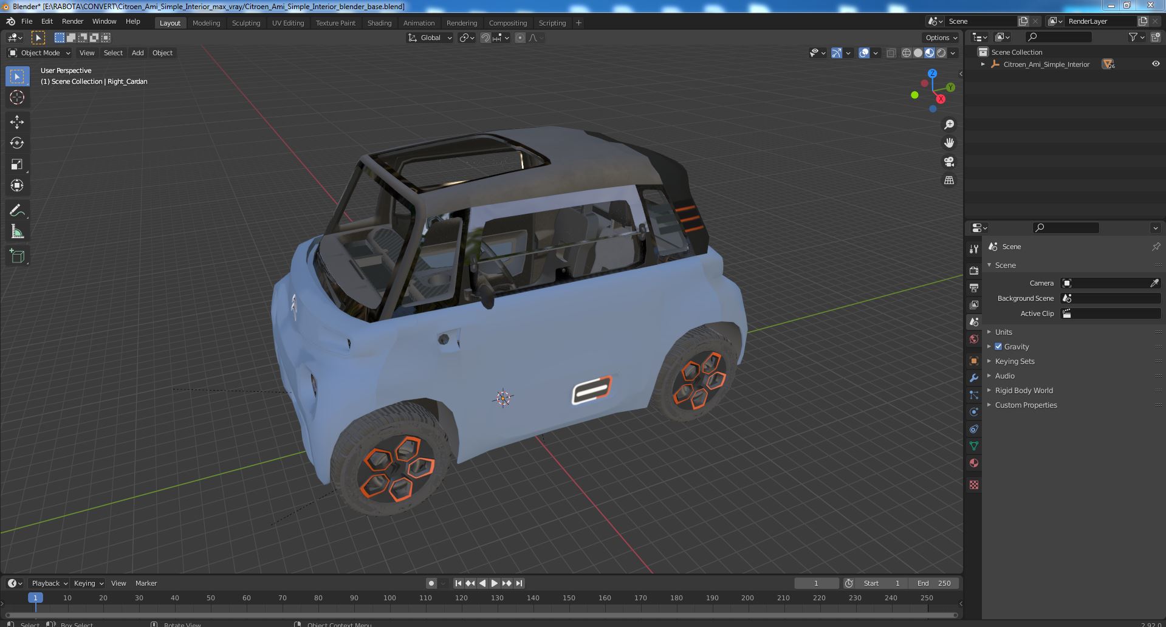Open the Modifiers properties tab
Image resolution: width=1166 pixels, height=627 pixels.
974,378
